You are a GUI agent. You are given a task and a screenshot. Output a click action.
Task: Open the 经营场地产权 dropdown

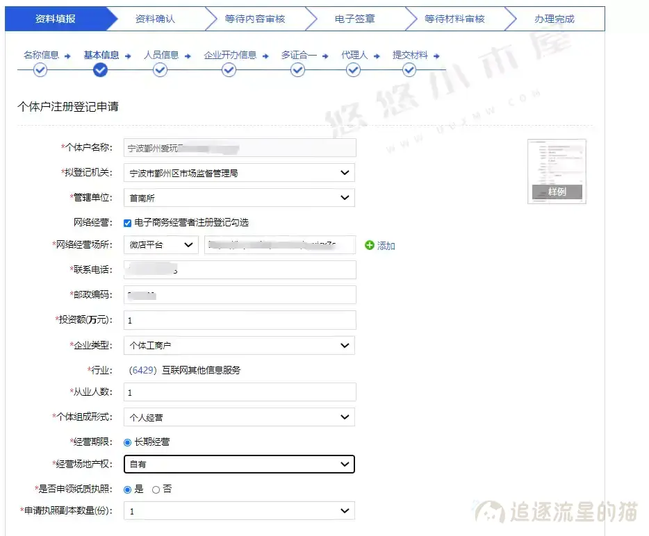(x=239, y=464)
